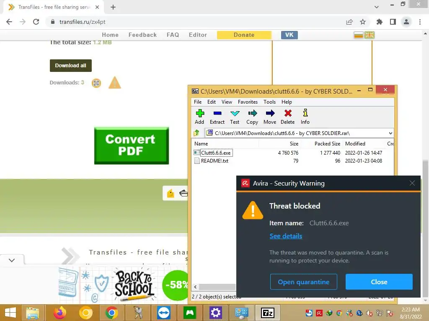The image size is (429, 321).
Task: Select the Move tool in 7-Zip
Action: (270, 117)
